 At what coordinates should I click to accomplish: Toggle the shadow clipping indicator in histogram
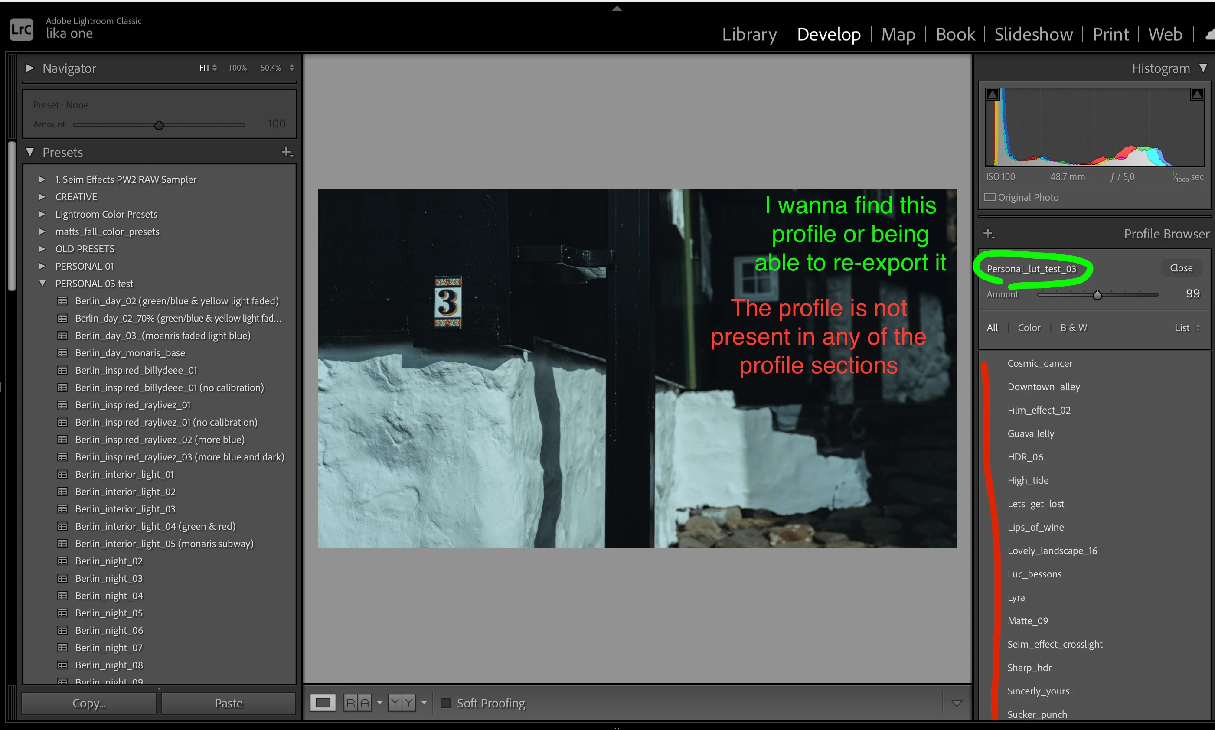pyautogui.click(x=993, y=94)
